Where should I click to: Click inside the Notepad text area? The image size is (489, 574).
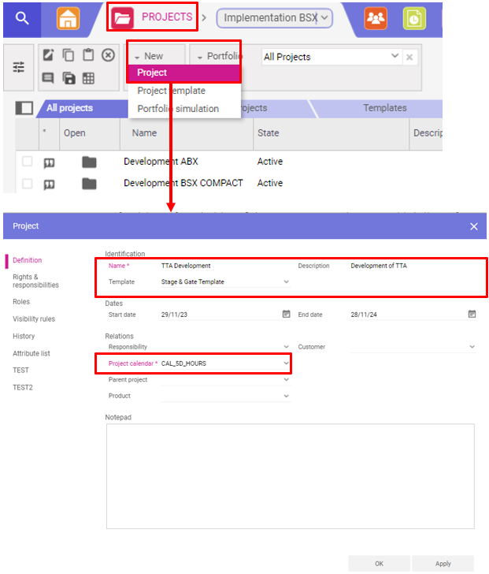pos(290,475)
